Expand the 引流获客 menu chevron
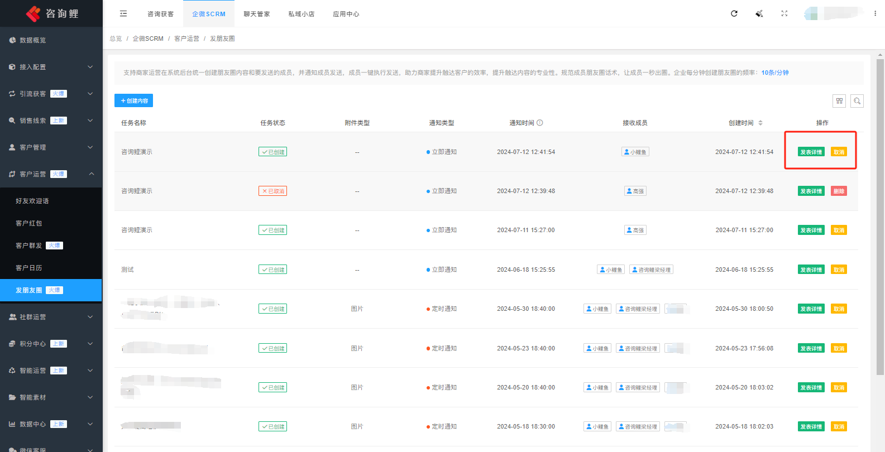 90,94
